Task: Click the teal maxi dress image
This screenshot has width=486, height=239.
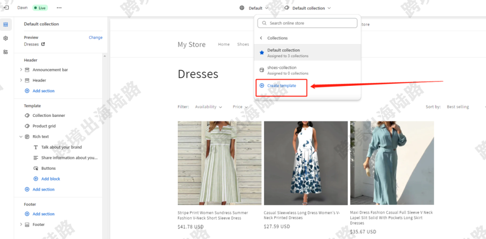Action: point(392,163)
